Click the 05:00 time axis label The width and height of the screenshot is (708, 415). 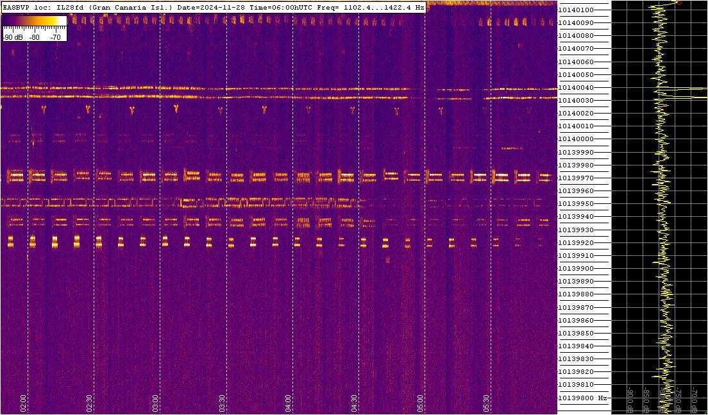[421, 403]
